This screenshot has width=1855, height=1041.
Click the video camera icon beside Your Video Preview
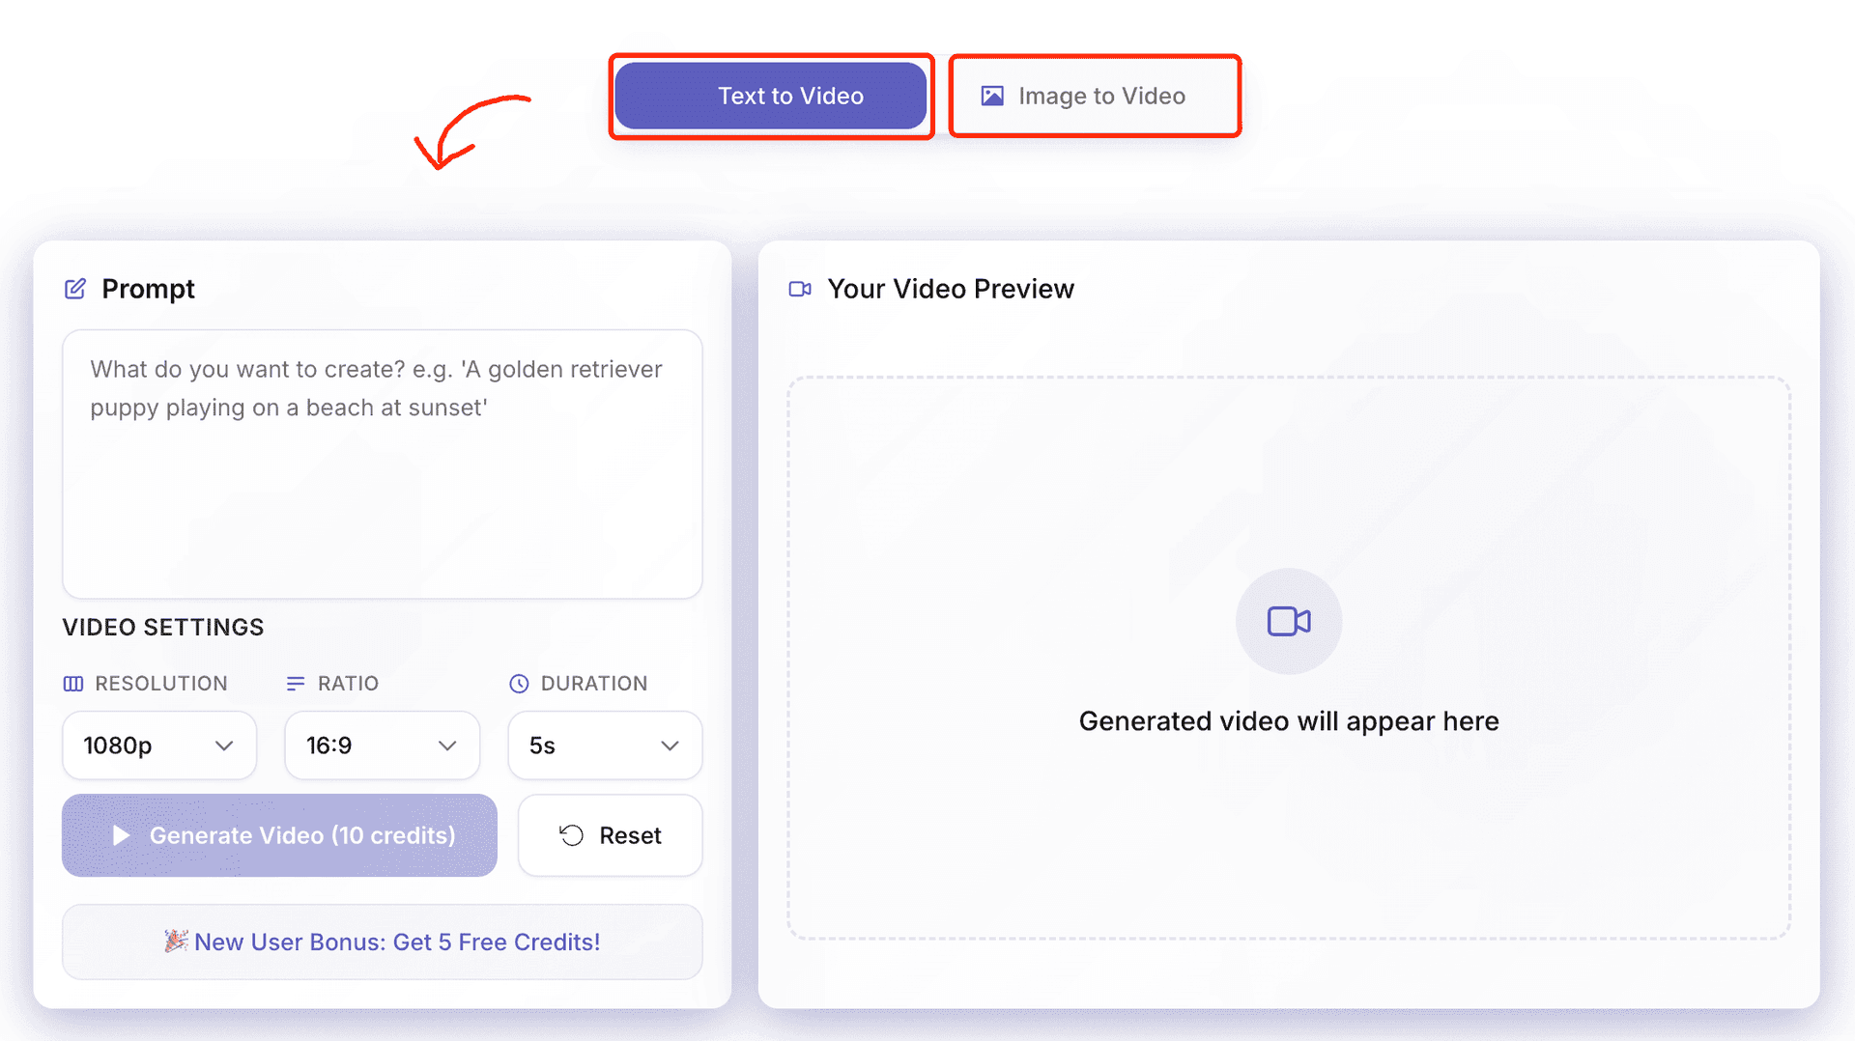[x=800, y=289]
